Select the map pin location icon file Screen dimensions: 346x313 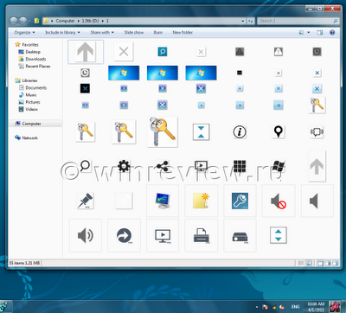coord(279,132)
